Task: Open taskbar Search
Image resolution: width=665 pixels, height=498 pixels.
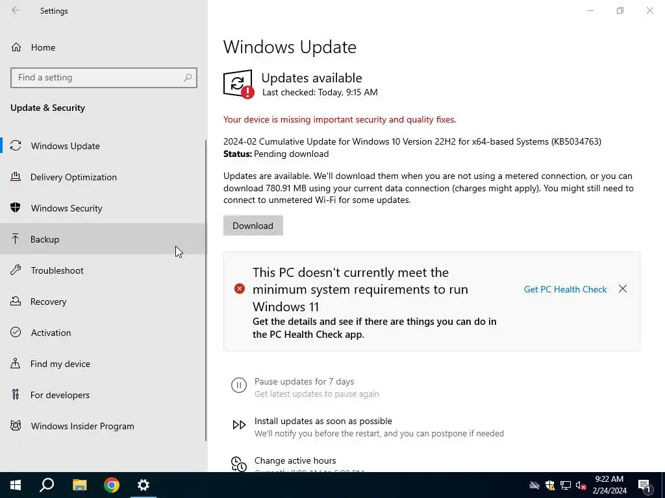Action: coord(47,485)
